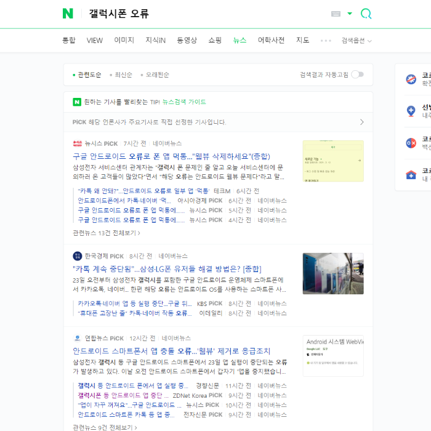Expand the 검색옵션 dropdown
431x431 pixels.
click(x=356, y=41)
